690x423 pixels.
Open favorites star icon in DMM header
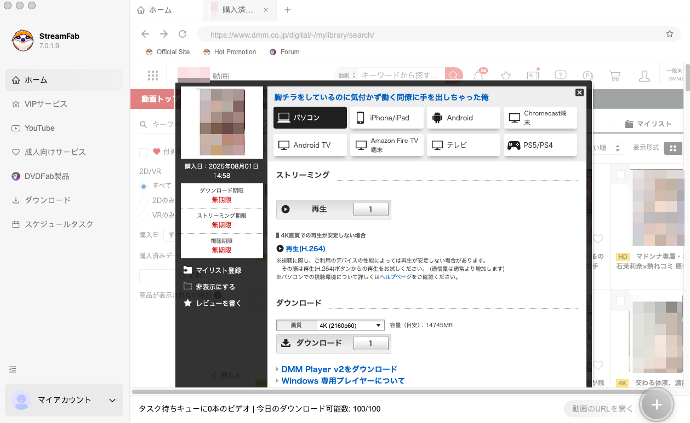[x=506, y=76]
